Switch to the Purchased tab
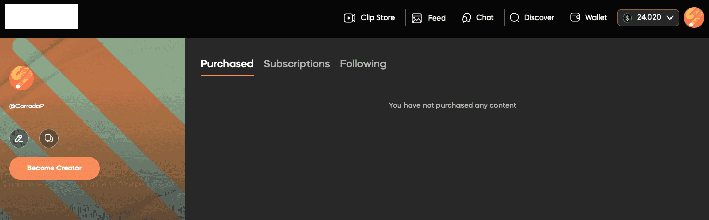Image resolution: width=709 pixels, height=220 pixels. pos(227,64)
